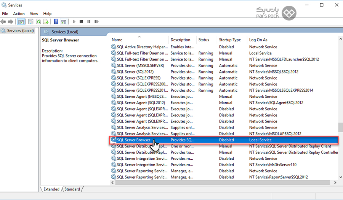343x200 pixels.
Task: Click 'One or mor...' description cell
Action: pos(182,146)
